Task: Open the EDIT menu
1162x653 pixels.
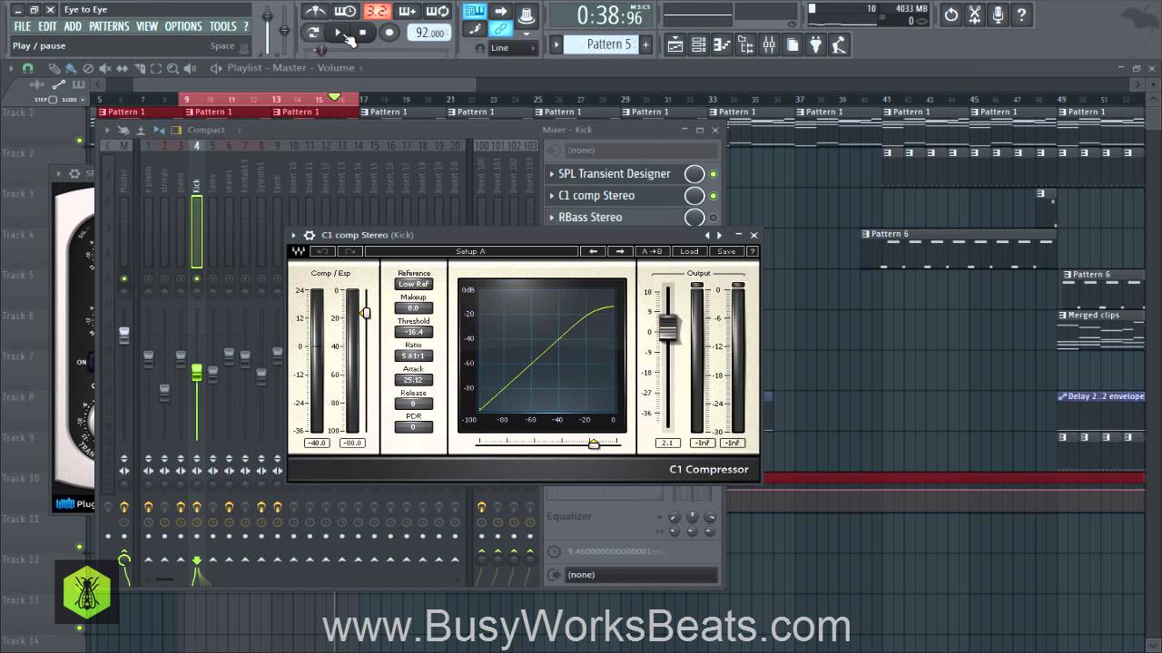Action: [48, 27]
